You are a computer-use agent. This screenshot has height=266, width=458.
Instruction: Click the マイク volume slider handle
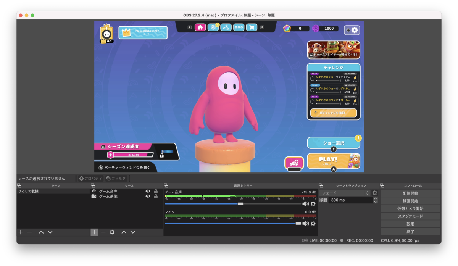pyautogui.click(x=298, y=223)
